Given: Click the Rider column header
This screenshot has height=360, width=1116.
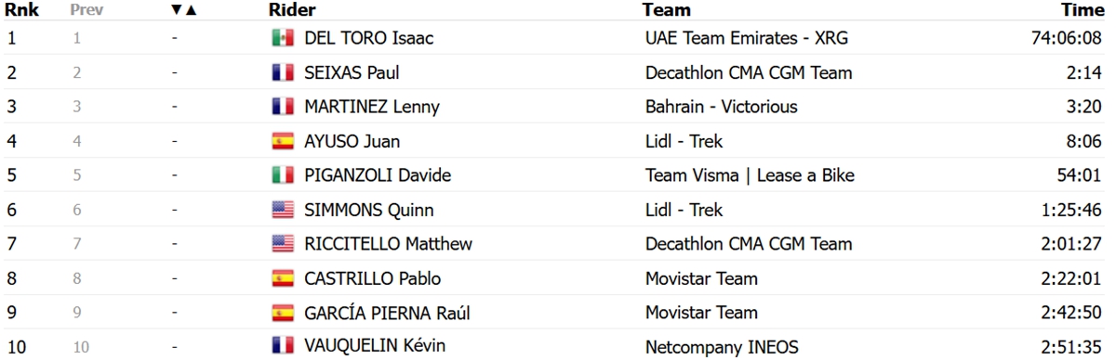Looking at the screenshot, I should (x=292, y=10).
